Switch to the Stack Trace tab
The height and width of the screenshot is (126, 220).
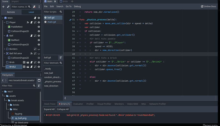pyautogui.click(x=50, y=104)
